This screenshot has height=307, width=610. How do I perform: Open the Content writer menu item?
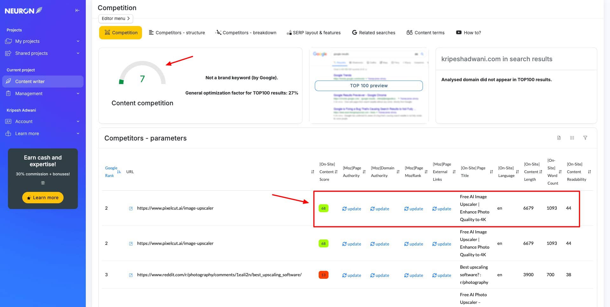point(43,82)
